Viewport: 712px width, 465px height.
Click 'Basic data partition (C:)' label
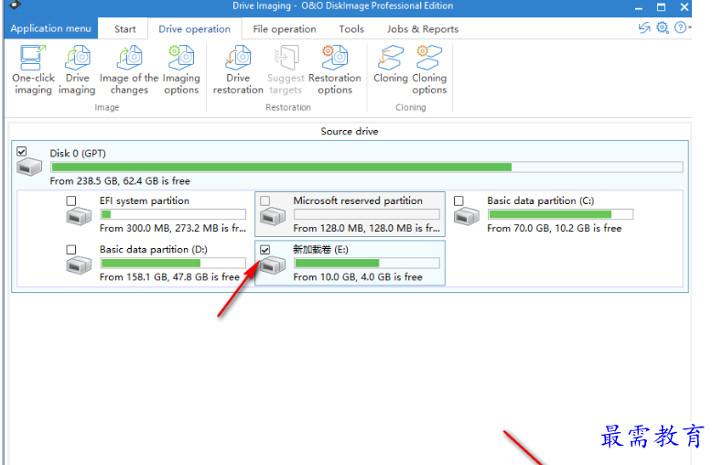click(x=540, y=200)
